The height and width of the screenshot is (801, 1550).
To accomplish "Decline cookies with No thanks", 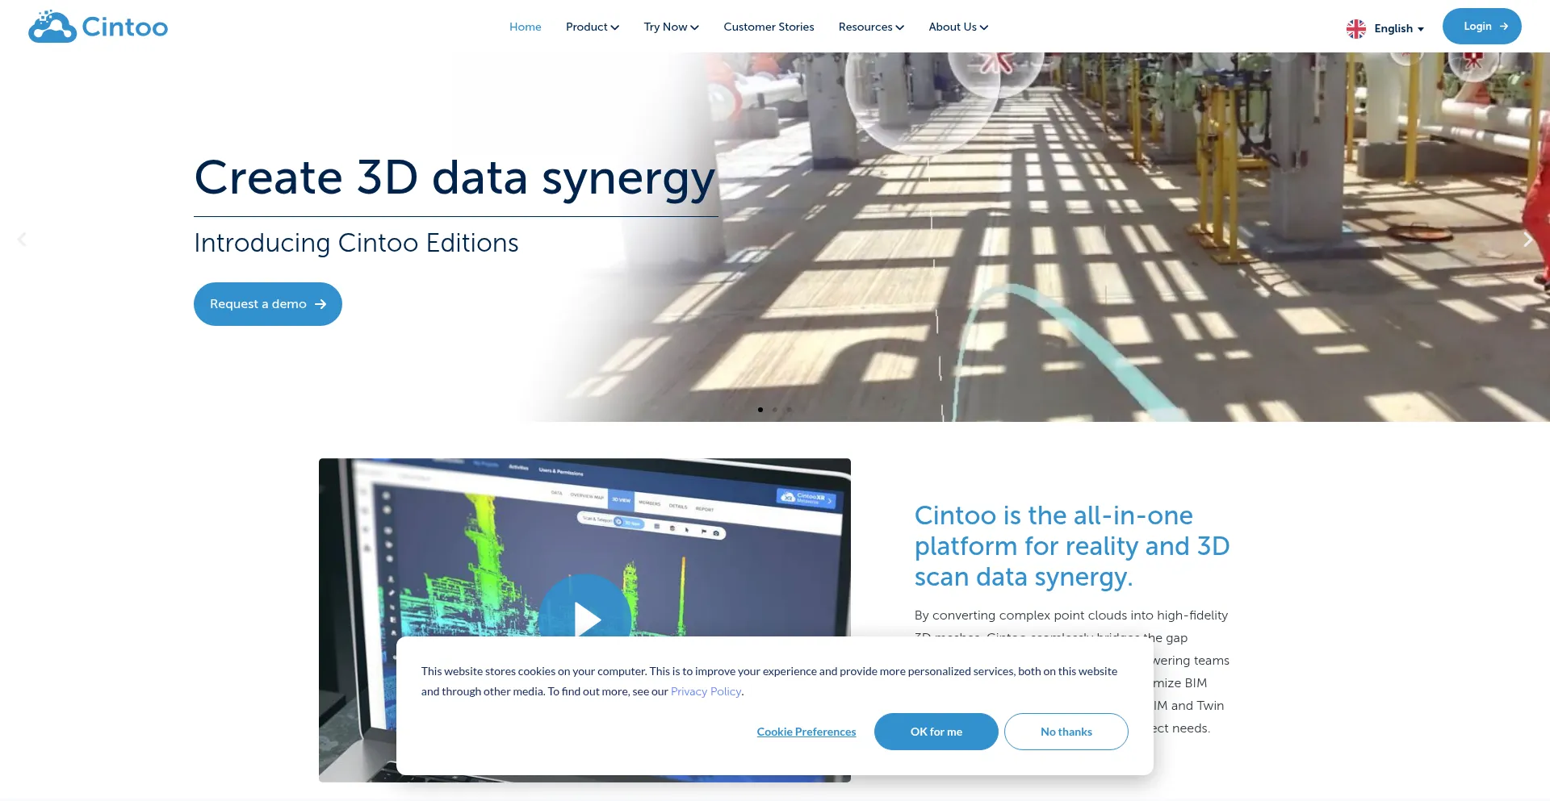I will click(1066, 732).
